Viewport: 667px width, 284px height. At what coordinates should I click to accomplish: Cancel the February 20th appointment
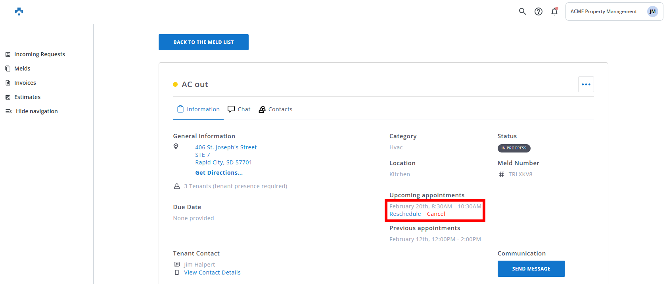(x=436, y=214)
